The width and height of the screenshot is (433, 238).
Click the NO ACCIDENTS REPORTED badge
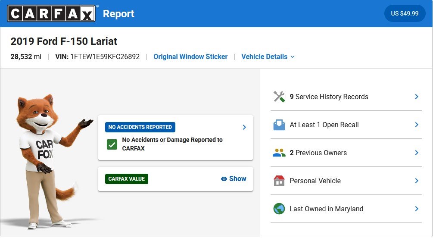point(140,127)
